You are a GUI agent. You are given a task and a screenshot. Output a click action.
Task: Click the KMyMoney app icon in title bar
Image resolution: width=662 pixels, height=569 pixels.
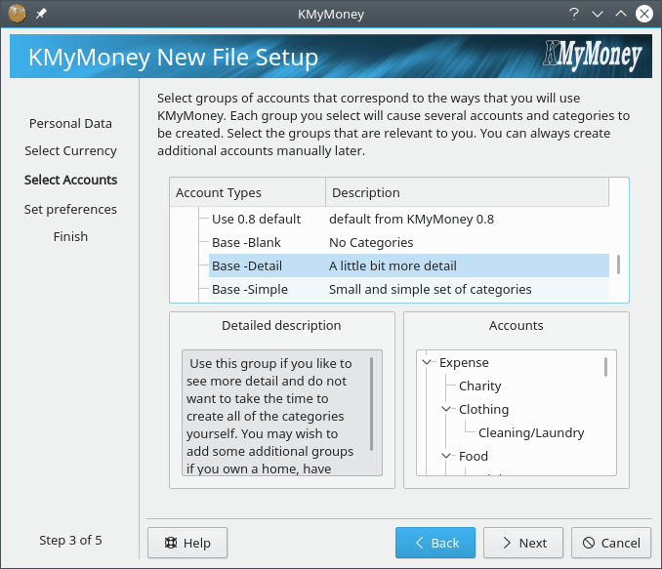click(x=17, y=14)
